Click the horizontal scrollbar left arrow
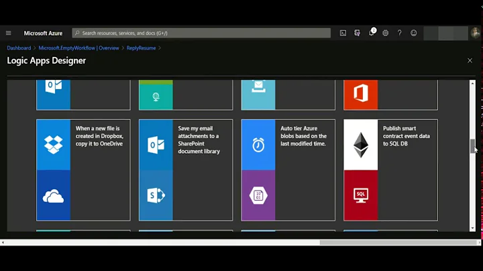The width and height of the screenshot is (483, 271). [3, 243]
